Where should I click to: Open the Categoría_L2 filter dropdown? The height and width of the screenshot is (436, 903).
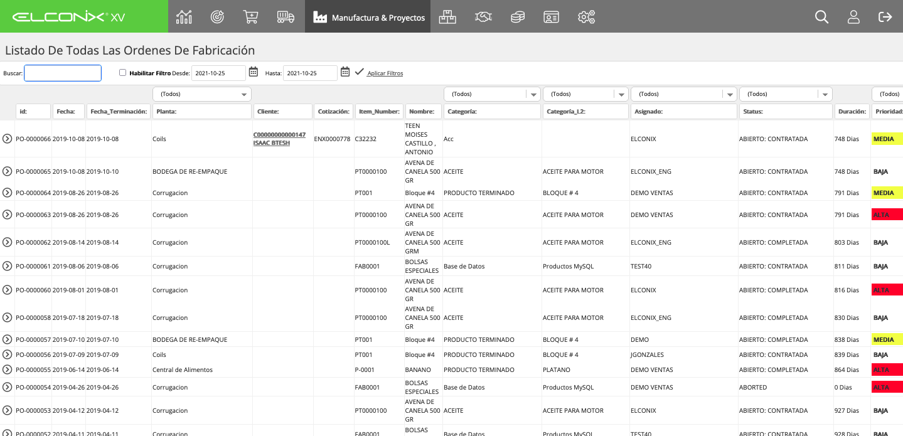pyautogui.click(x=585, y=94)
